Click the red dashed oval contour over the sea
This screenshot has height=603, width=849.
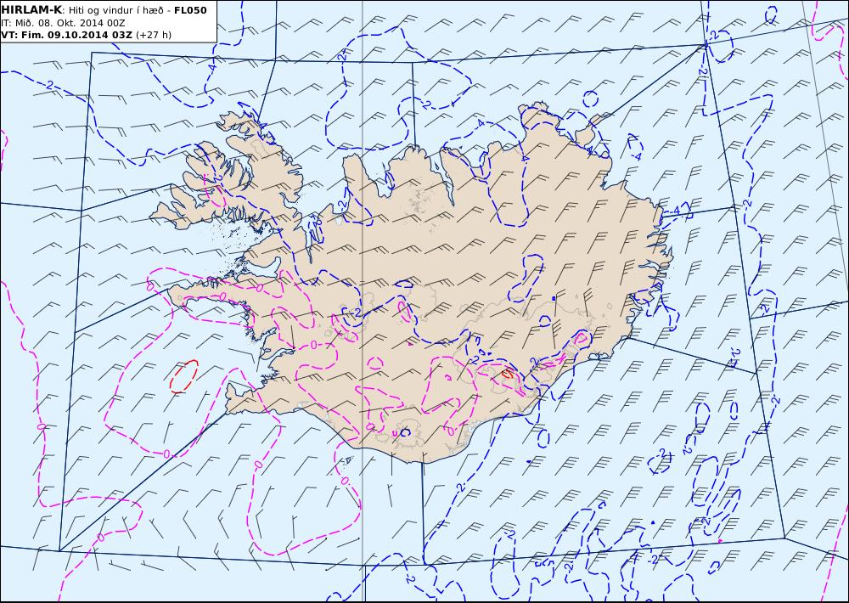pos(183,376)
